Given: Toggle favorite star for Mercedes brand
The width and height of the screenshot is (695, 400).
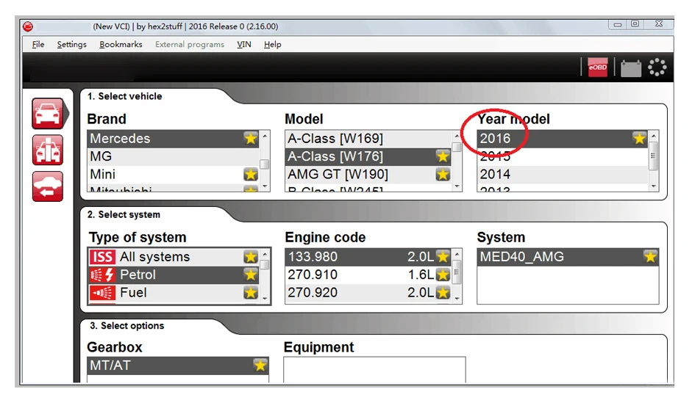Looking at the screenshot, I should [x=251, y=139].
